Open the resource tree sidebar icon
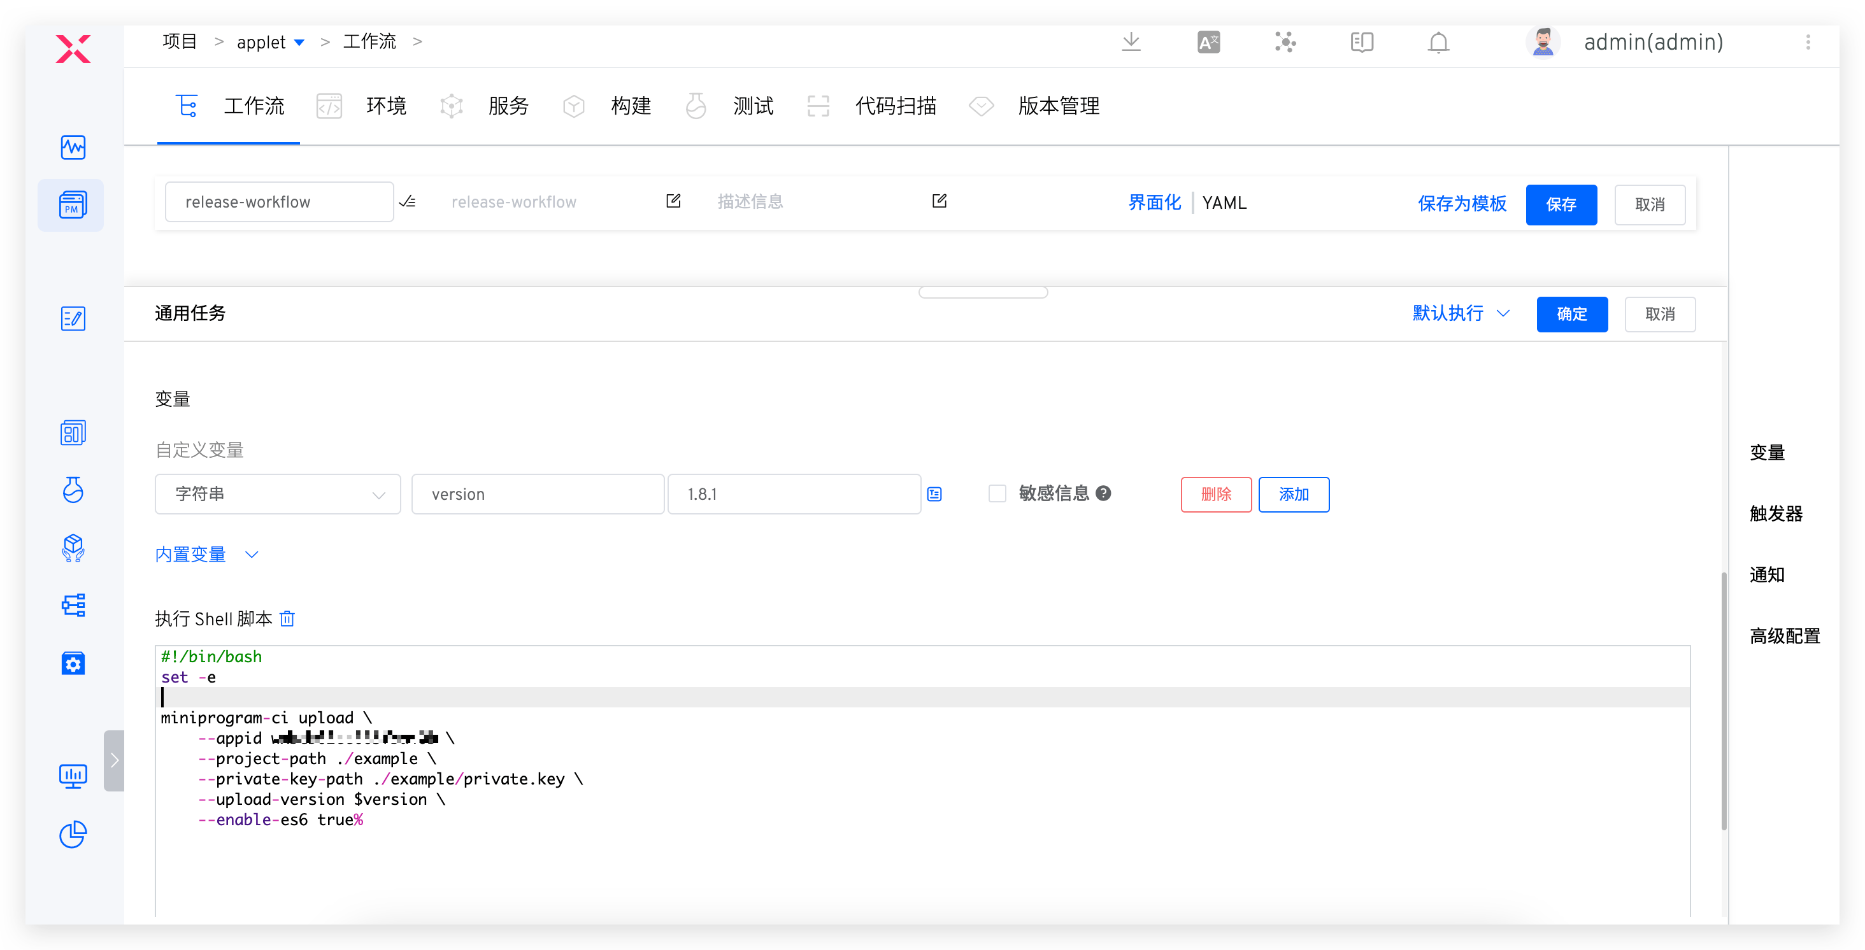Image resolution: width=1865 pixels, height=950 pixels. click(x=73, y=605)
